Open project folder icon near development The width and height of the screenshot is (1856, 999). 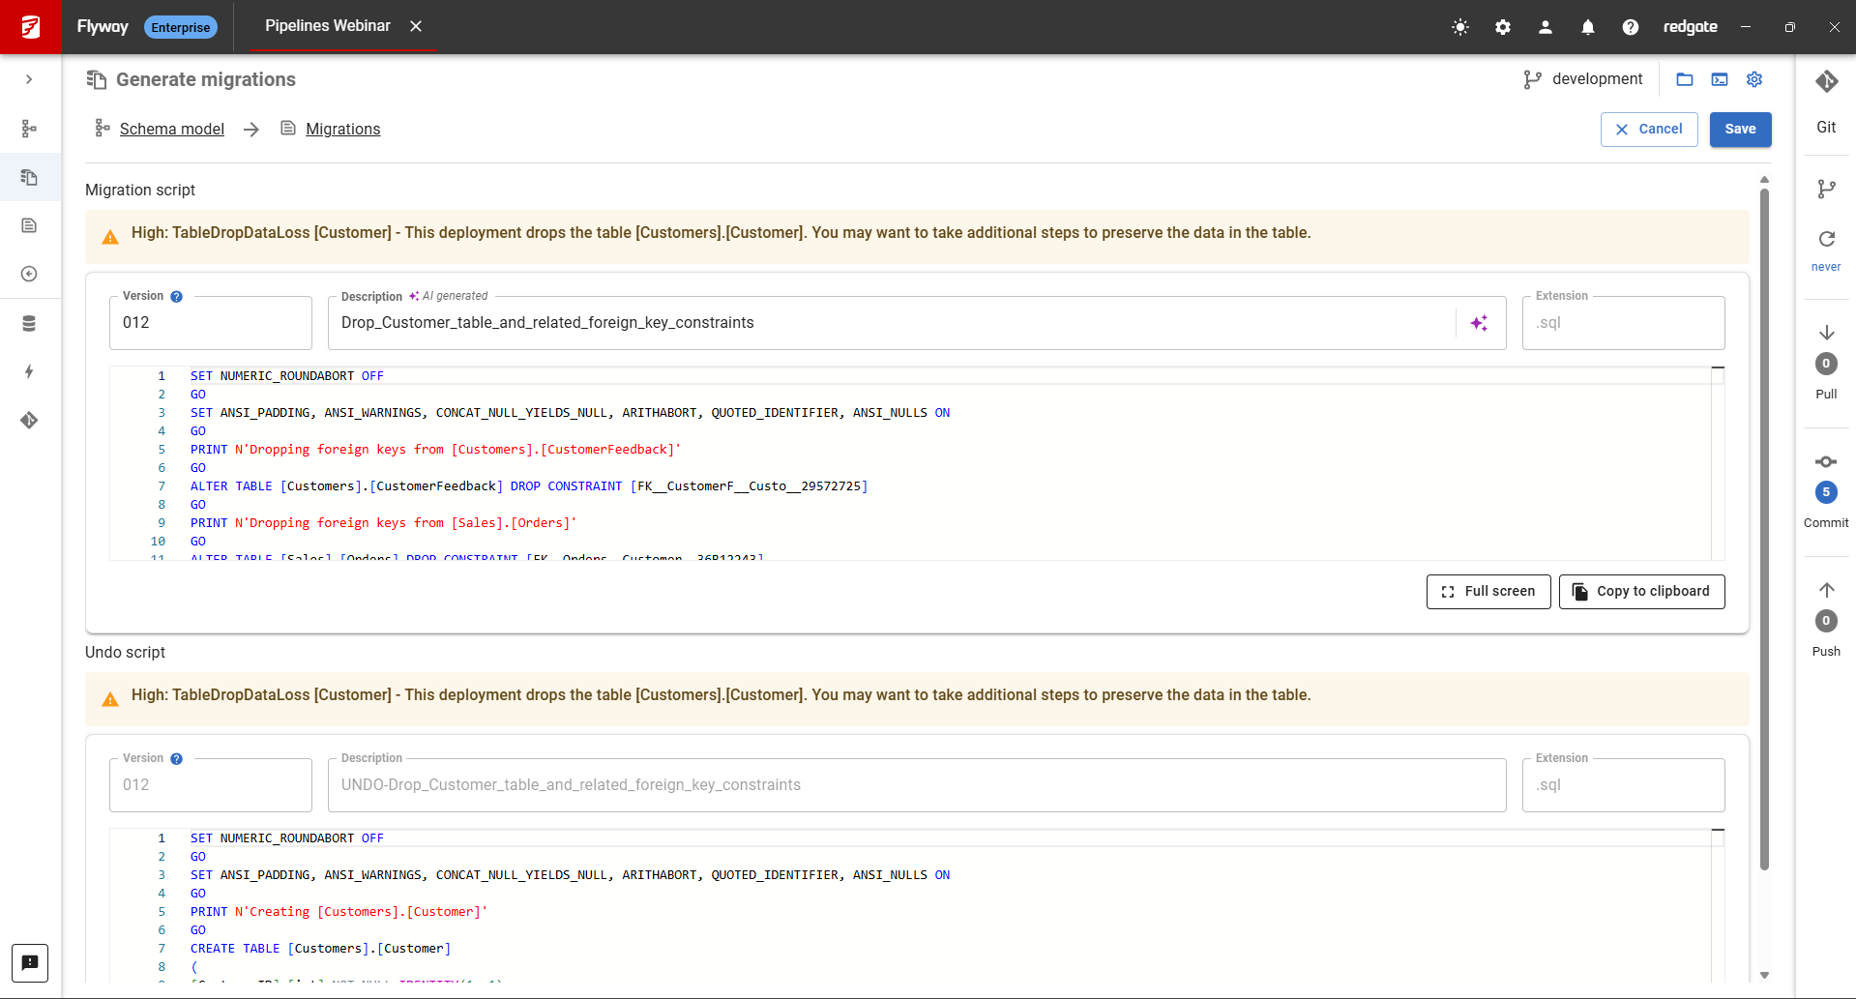(1685, 79)
